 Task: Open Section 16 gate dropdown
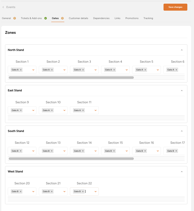coord(158,151)
